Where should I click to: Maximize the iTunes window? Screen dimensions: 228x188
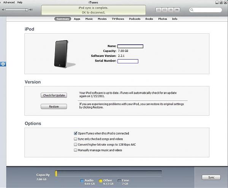[221, 2]
